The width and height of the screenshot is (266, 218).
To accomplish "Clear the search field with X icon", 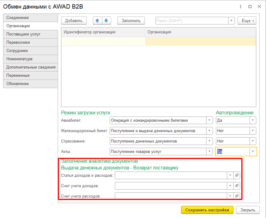I will (231, 21).
